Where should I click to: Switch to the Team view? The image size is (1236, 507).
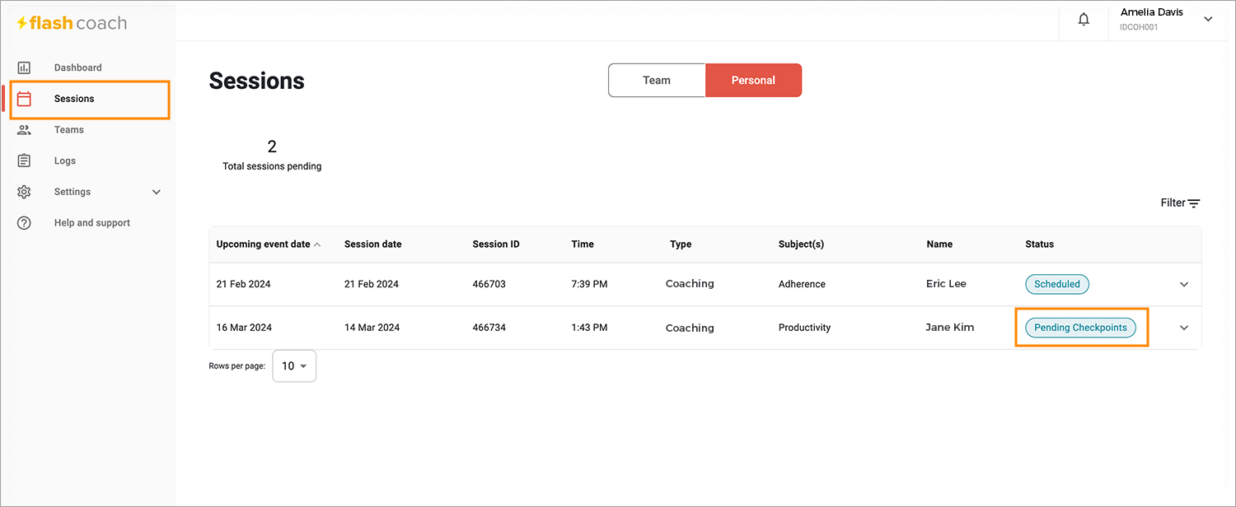pos(657,81)
